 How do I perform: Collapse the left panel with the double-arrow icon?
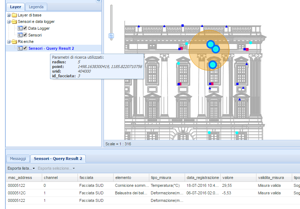(99, 1)
